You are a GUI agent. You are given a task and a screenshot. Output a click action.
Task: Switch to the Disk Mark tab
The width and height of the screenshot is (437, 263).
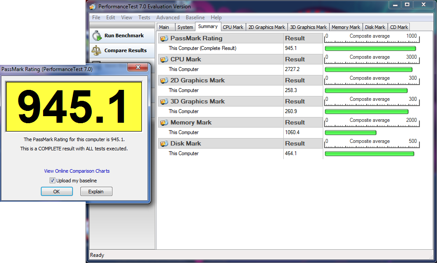click(375, 27)
